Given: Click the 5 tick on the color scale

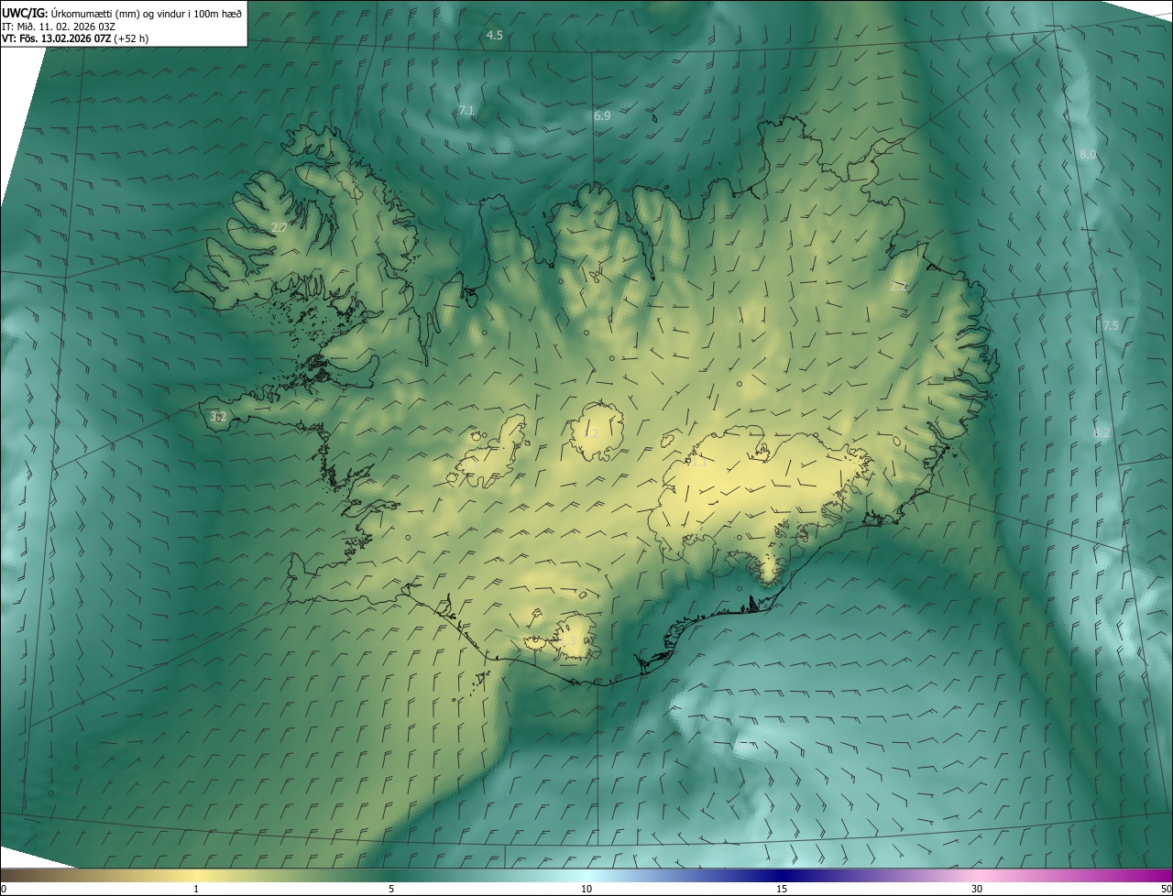Looking at the screenshot, I should click(391, 889).
